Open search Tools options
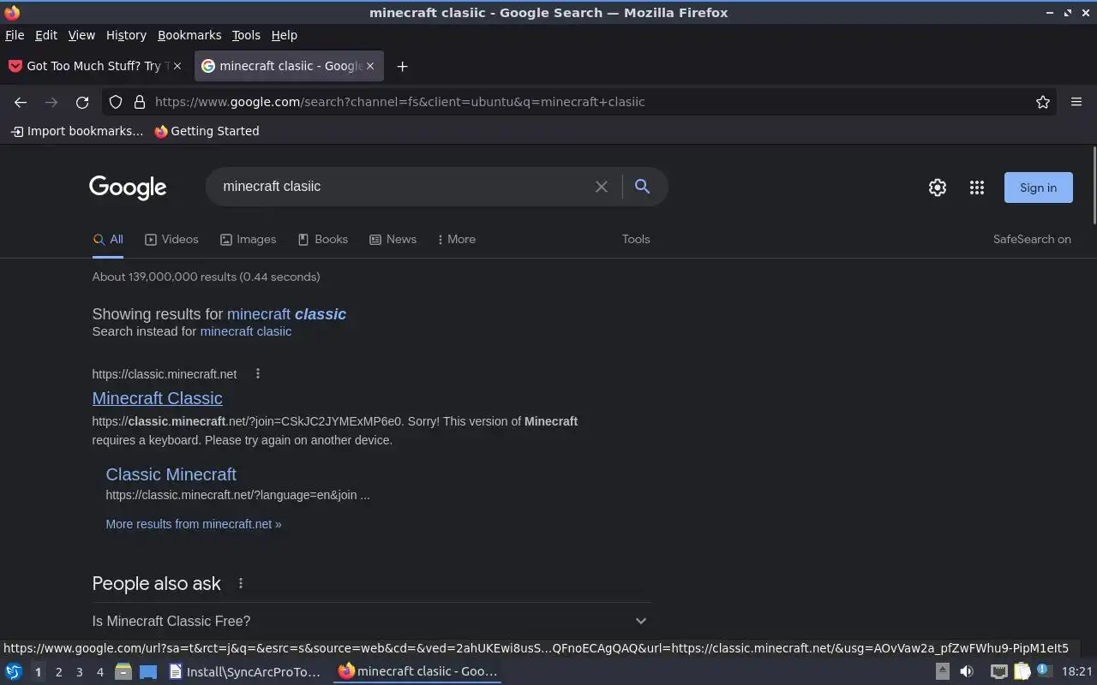This screenshot has width=1097, height=685. [636, 240]
